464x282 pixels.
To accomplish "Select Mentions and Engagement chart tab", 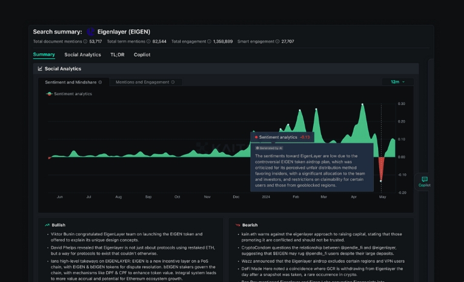I will coord(145,82).
